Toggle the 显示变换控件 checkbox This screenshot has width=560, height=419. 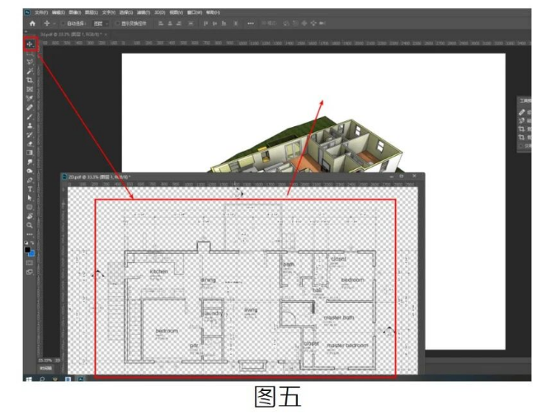117,24
